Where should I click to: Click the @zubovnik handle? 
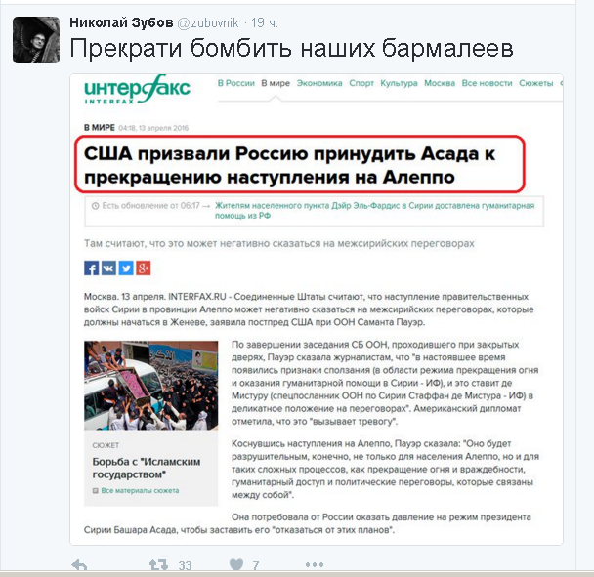[208, 23]
